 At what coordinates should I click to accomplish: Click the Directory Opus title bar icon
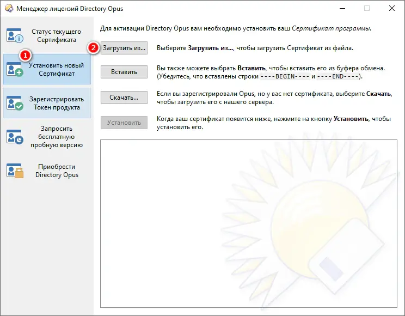[9, 9]
